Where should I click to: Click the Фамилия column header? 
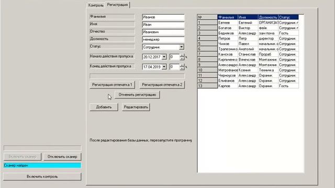pyautogui.click(x=228, y=17)
